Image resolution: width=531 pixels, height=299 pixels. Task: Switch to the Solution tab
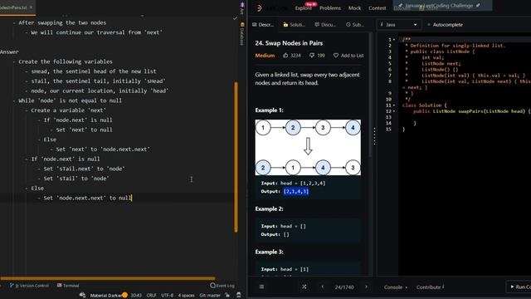[x=295, y=25]
